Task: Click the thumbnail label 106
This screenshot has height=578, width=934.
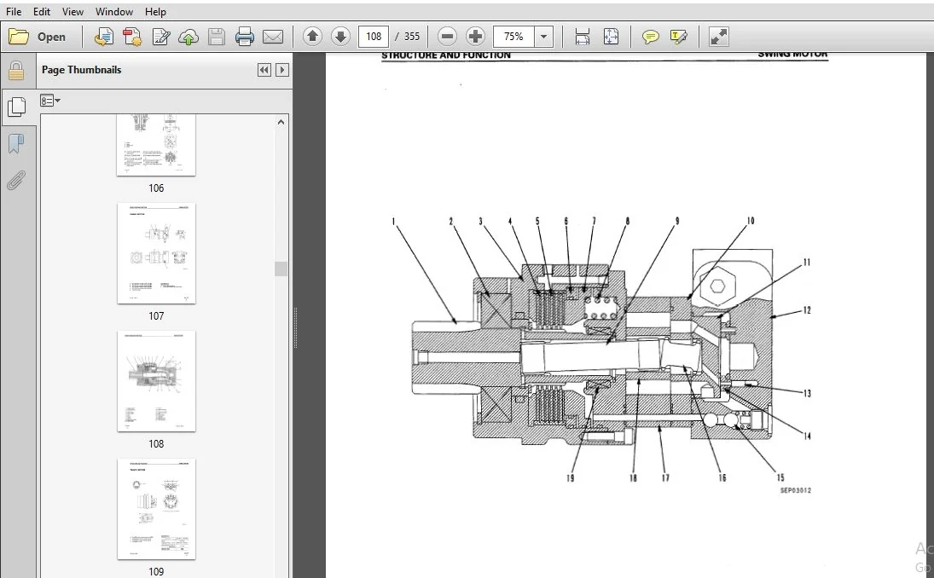Action: (156, 188)
